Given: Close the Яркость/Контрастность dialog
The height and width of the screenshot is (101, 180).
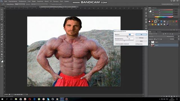Looking at the screenshot, I should [x=147, y=31].
